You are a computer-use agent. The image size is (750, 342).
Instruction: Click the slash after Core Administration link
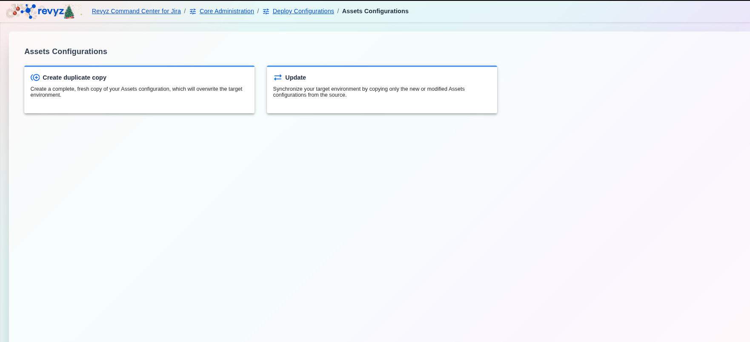[x=258, y=11]
